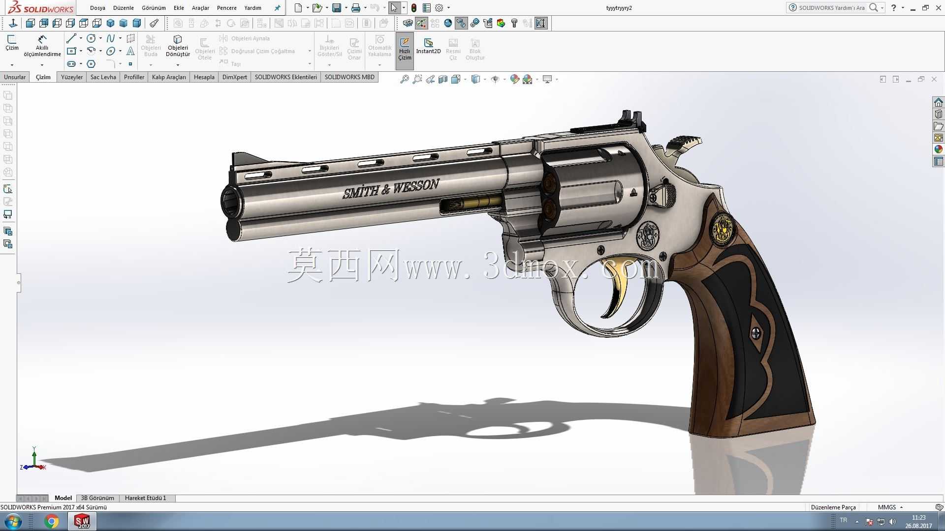Click the Objeleri Dönüştür button

[x=178, y=46]
